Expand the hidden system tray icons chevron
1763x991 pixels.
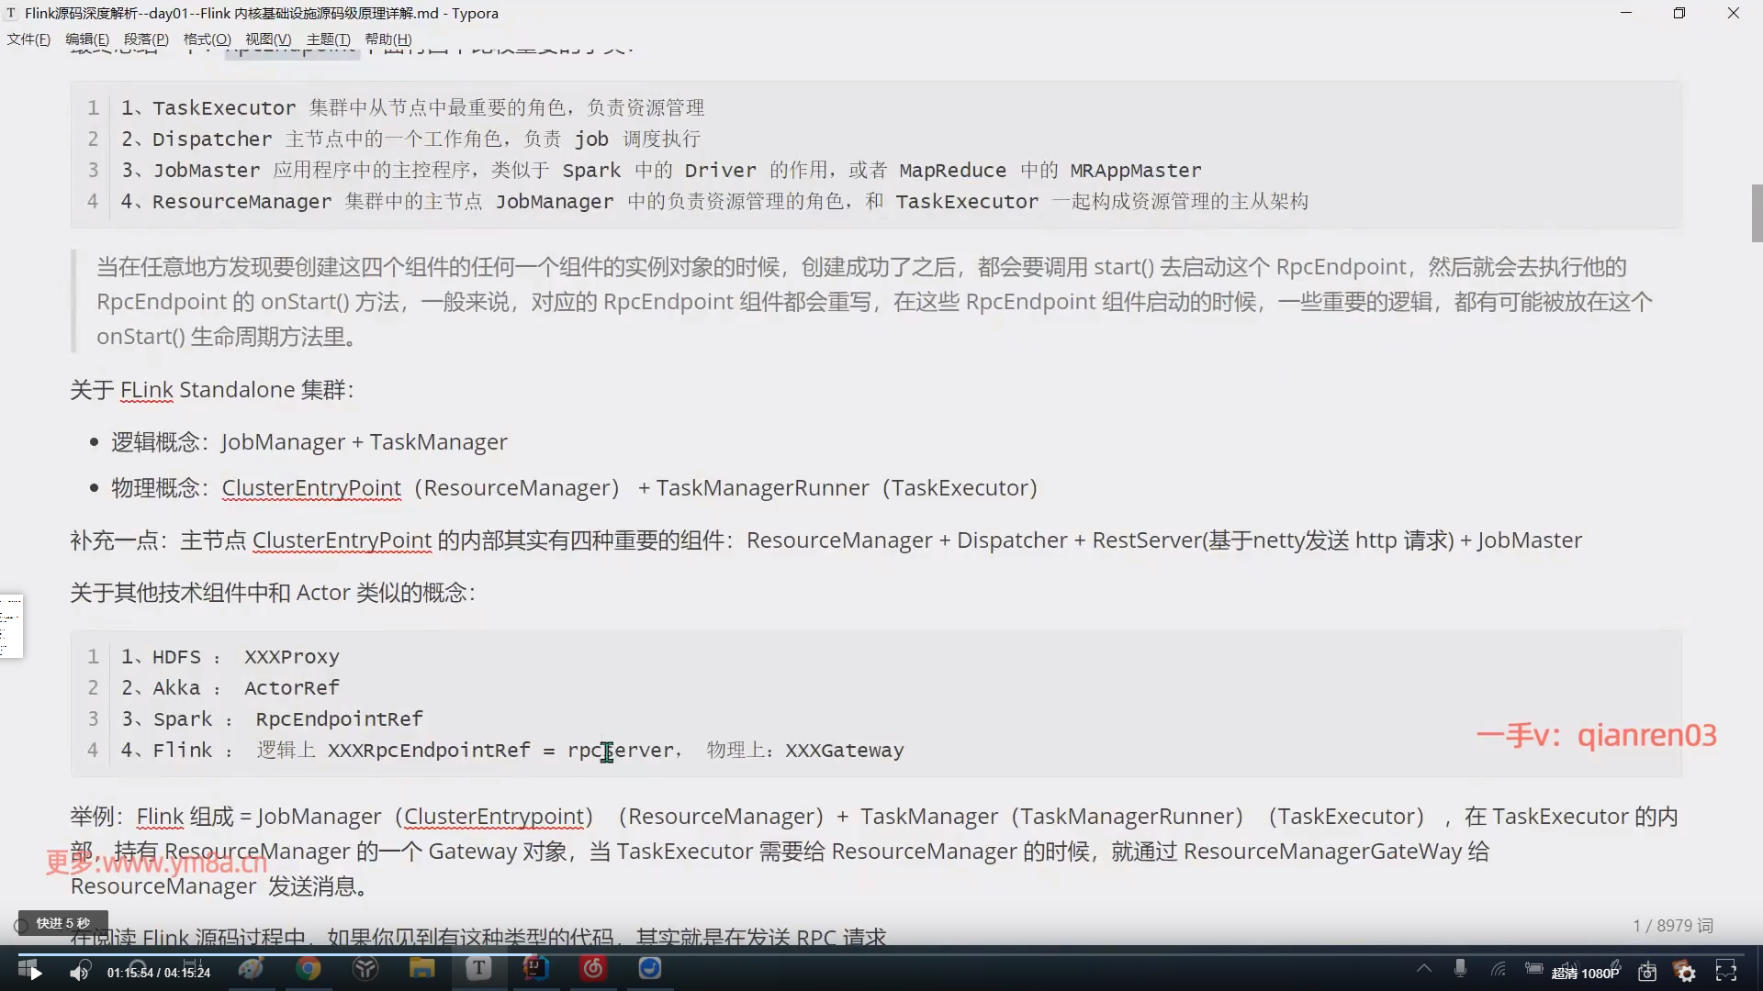tap(1424, 968)
